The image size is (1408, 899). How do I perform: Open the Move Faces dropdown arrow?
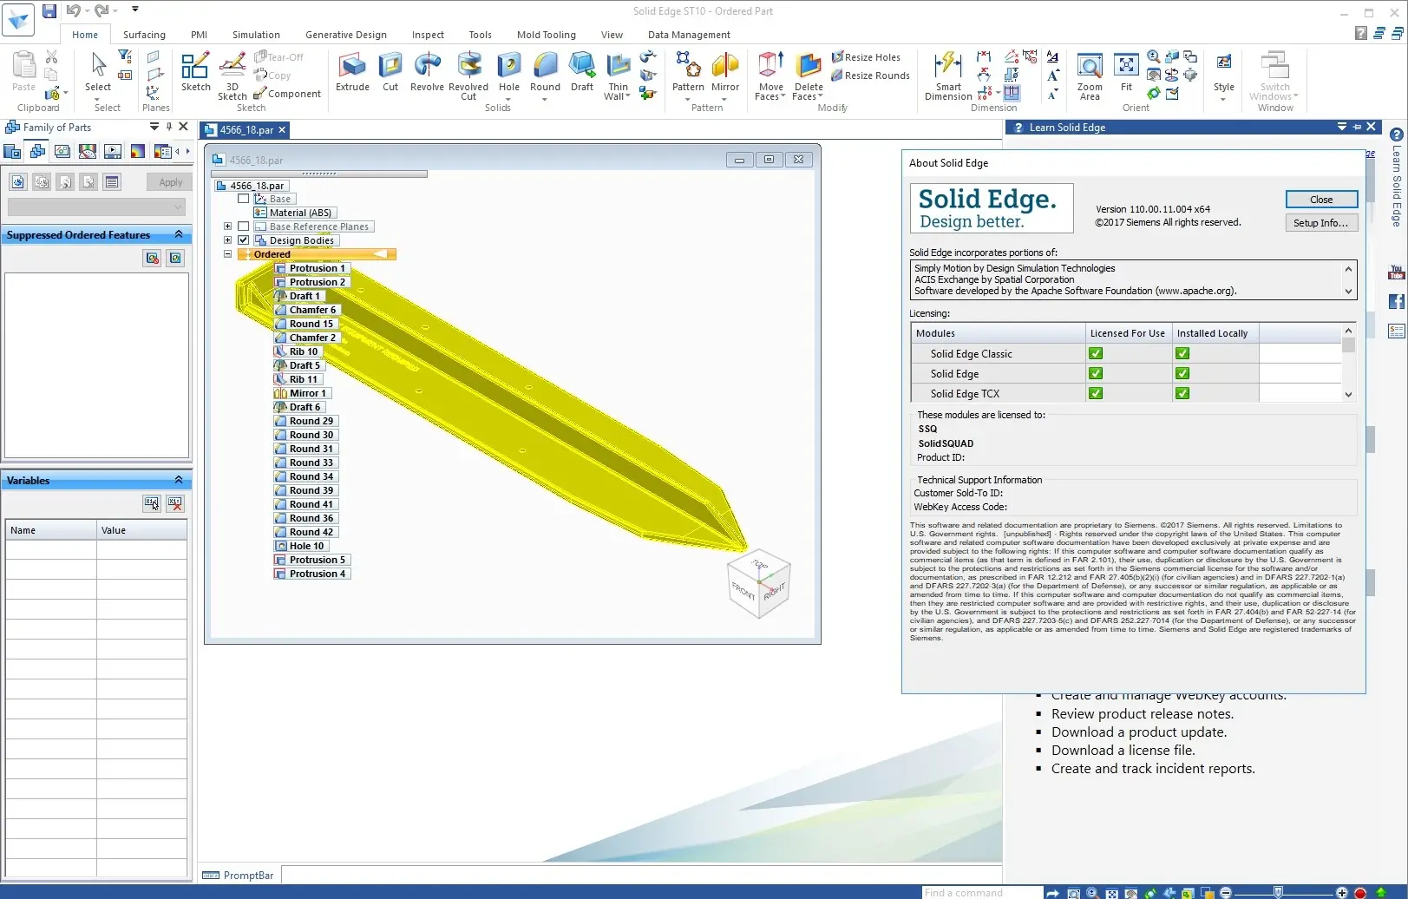click(783, 96)
